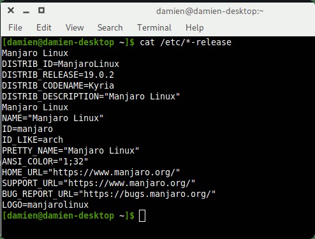The image size is (315, 239).
Task: Click the ID=manjaro line
Action: point(27,129)
